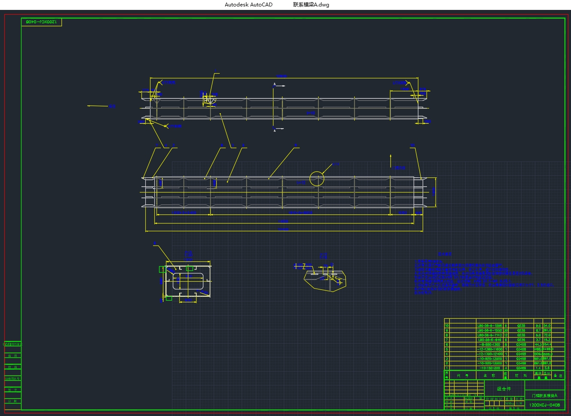The image size is (571, 416).
Task: Click the -10×150×200 entry in row 1
Action: point(489,368)
